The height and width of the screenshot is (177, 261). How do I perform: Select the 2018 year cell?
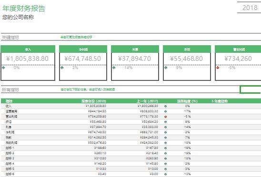pos(250,8)
